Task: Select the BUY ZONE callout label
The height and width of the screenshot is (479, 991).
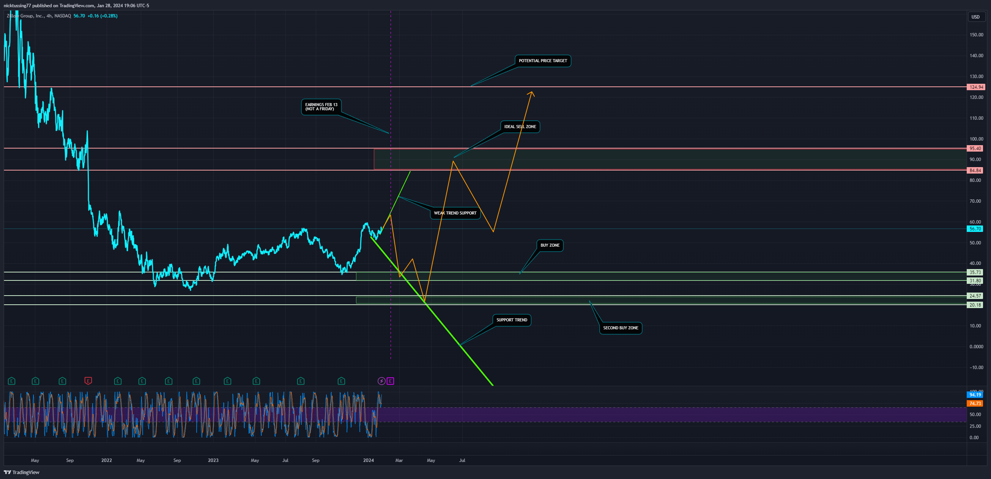Action: [550, 246]
